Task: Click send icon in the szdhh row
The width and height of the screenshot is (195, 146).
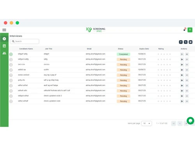Action: tap(182, 70)
